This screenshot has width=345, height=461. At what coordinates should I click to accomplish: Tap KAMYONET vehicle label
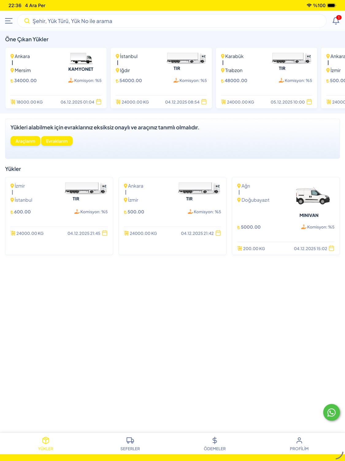[81, 69]
